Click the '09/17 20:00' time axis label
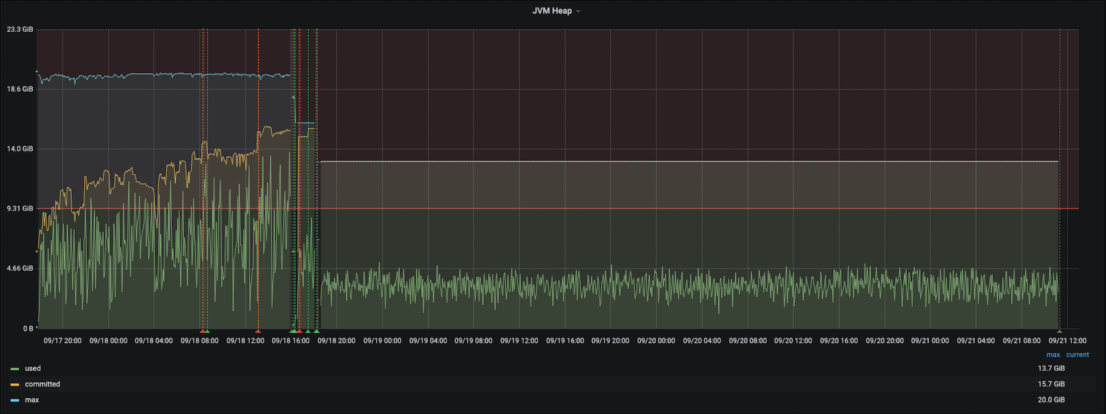This screenshot has width=1106, height=414. [x=63, y=341]
